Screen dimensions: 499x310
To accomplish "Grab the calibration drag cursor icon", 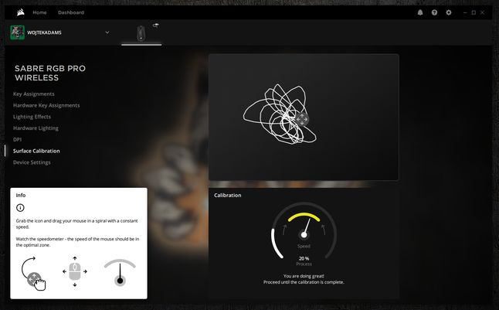I will pos(302,119).
